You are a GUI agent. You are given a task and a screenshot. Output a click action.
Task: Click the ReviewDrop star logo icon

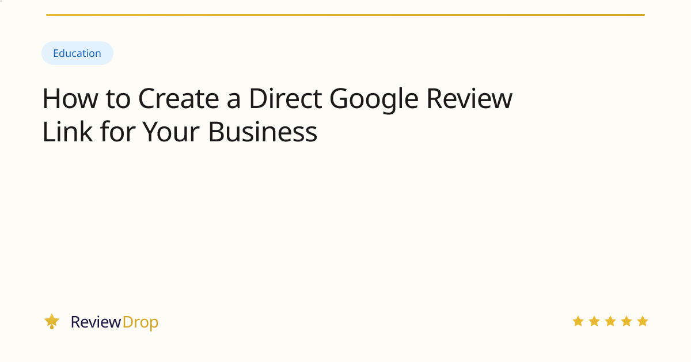point(52,321)
